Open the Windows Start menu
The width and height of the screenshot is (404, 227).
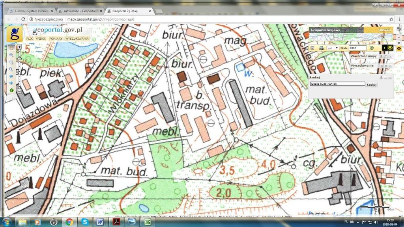tap(6, 221)
